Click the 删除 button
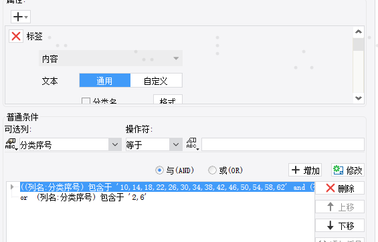 pyautogui.click(x=340, y=188)
